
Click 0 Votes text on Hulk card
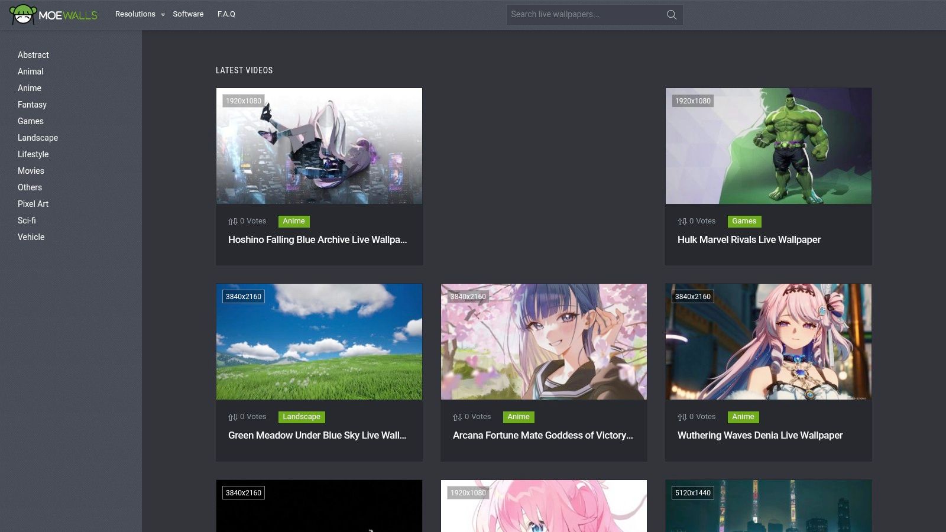pyautogui.click(x=702, y=221)
